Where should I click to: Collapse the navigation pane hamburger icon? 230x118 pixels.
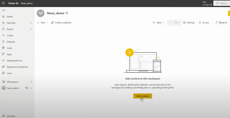point(4,10)
